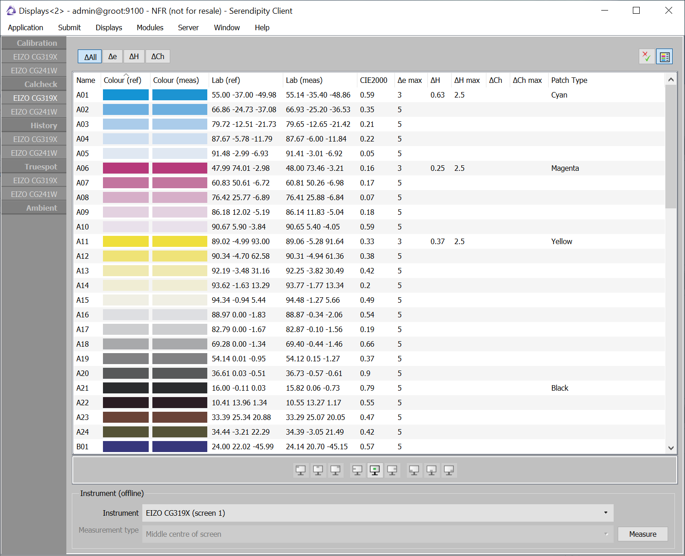Select middle-right screen position icon
This screenshot has height=556, width=685.
392,470
